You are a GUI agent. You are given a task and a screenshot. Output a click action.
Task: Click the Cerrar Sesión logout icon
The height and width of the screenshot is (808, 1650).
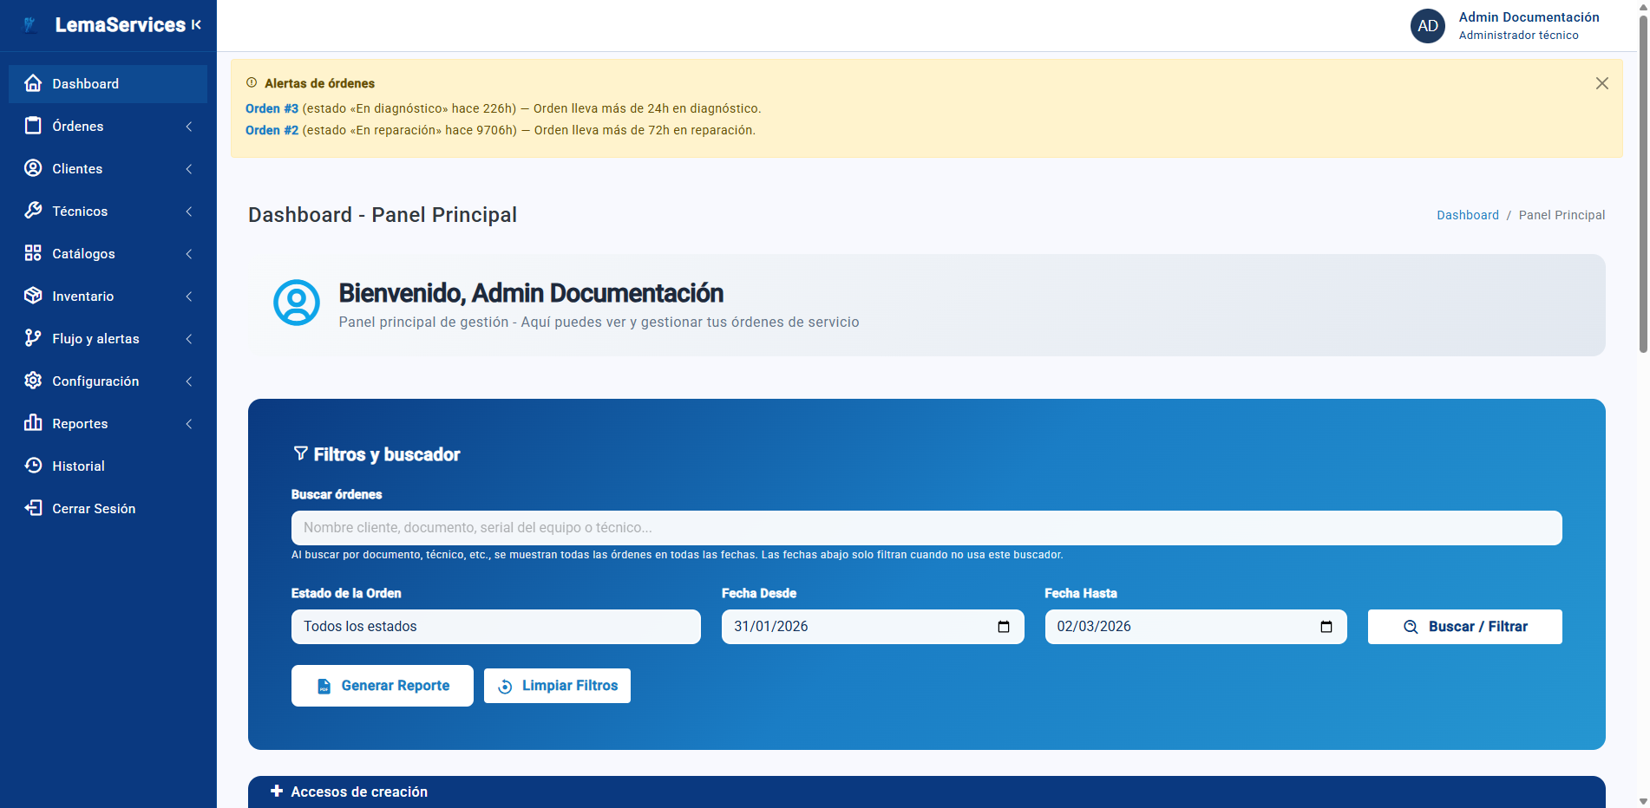33,508
